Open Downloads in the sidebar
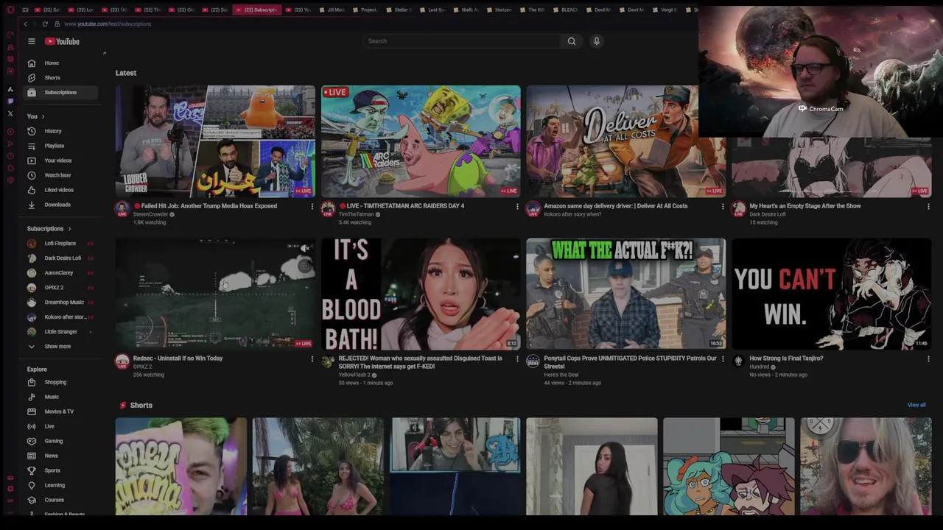The height and width of the screenshot is (530, 943). point(61,205)
